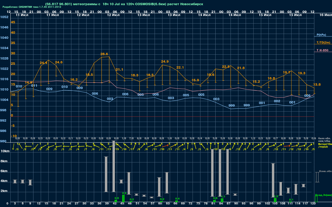This screenshot has height=207, width=332.
Task: Click the 0.1 precipitation value
Action: [291, 200]
